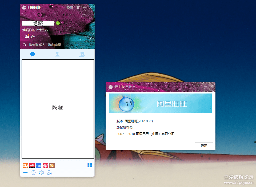Screen dimensions: 256x187
Task: Switch to the conversations chat bubble tab
Action: tap(33, 54)
